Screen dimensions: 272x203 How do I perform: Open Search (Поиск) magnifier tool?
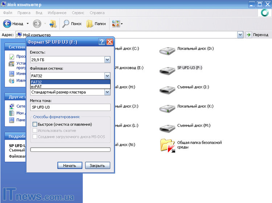click(x=66, y=24)
